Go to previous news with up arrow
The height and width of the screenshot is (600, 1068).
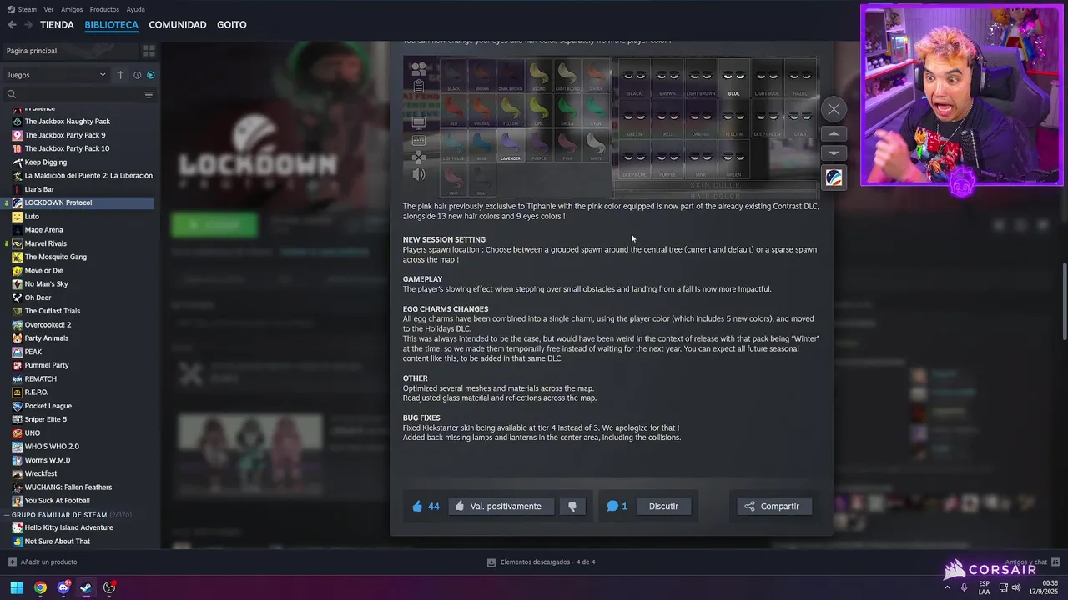point(834,133)
